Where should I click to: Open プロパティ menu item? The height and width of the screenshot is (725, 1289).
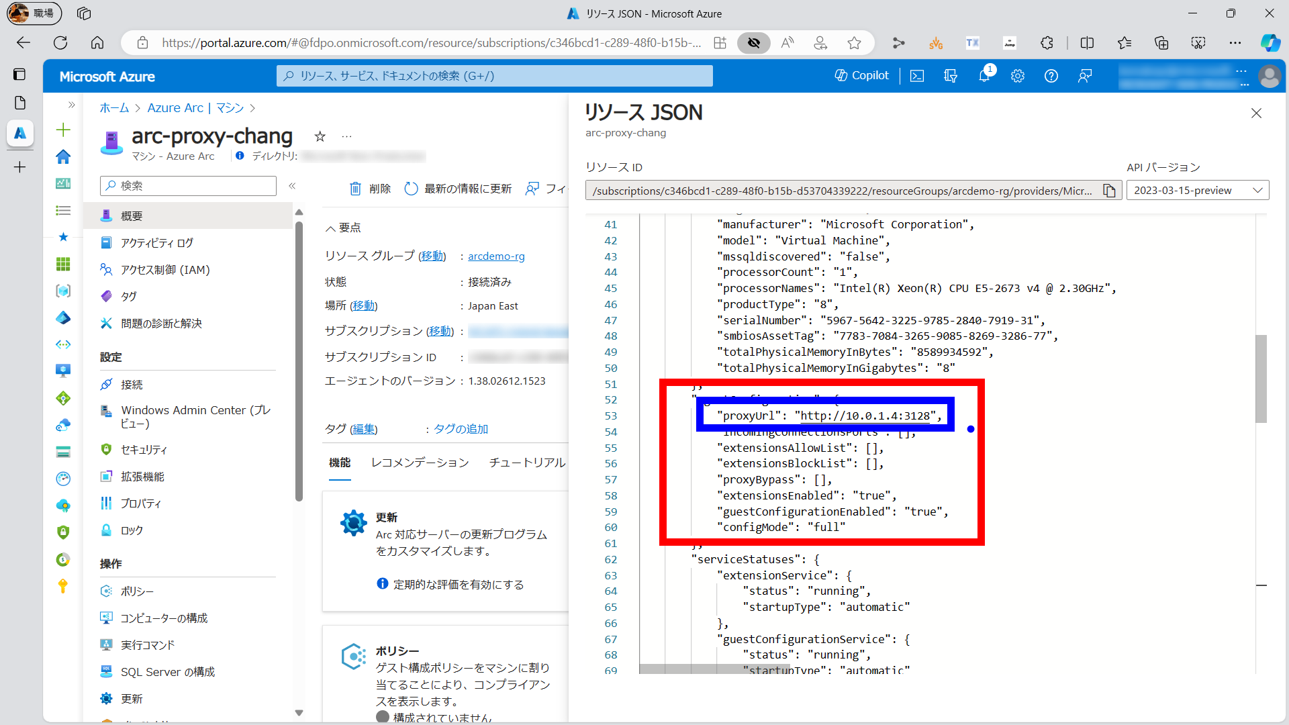[x=189, y=503]
